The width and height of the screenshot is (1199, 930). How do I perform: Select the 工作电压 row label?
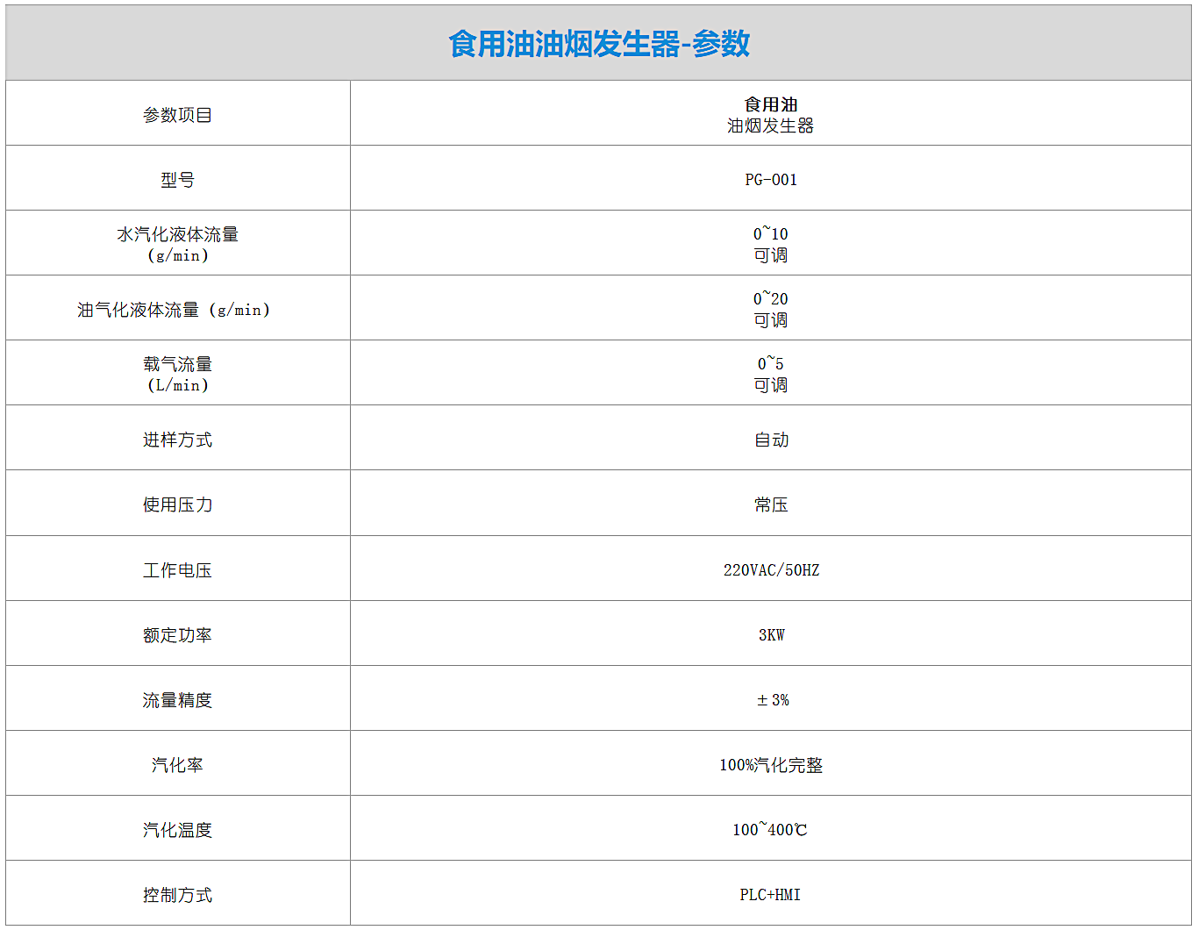[x=178, y=570]
